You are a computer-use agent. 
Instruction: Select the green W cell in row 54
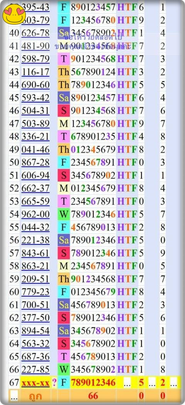point(64,214)
